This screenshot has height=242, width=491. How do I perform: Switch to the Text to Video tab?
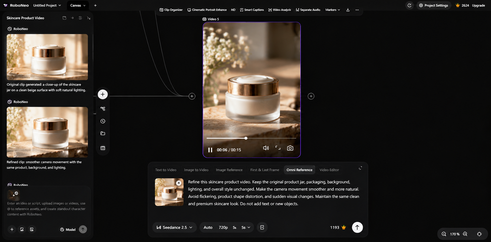tap(166, 170)
